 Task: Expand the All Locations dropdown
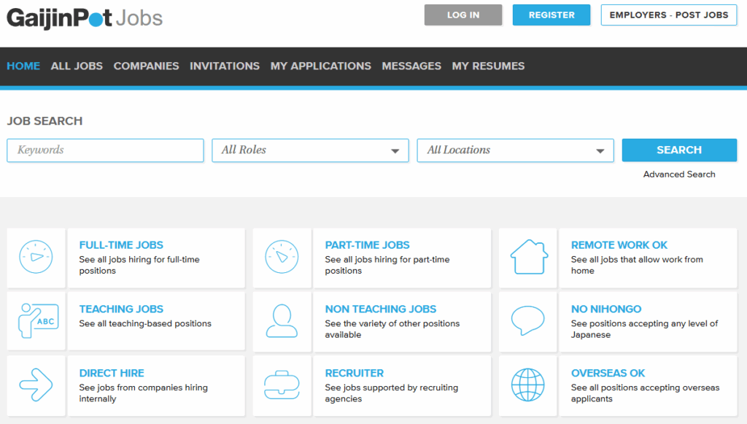click(x=515, y=150)
